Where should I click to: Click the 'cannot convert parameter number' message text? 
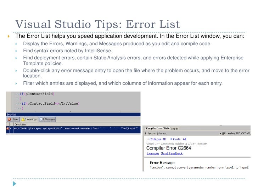point(200,168)
